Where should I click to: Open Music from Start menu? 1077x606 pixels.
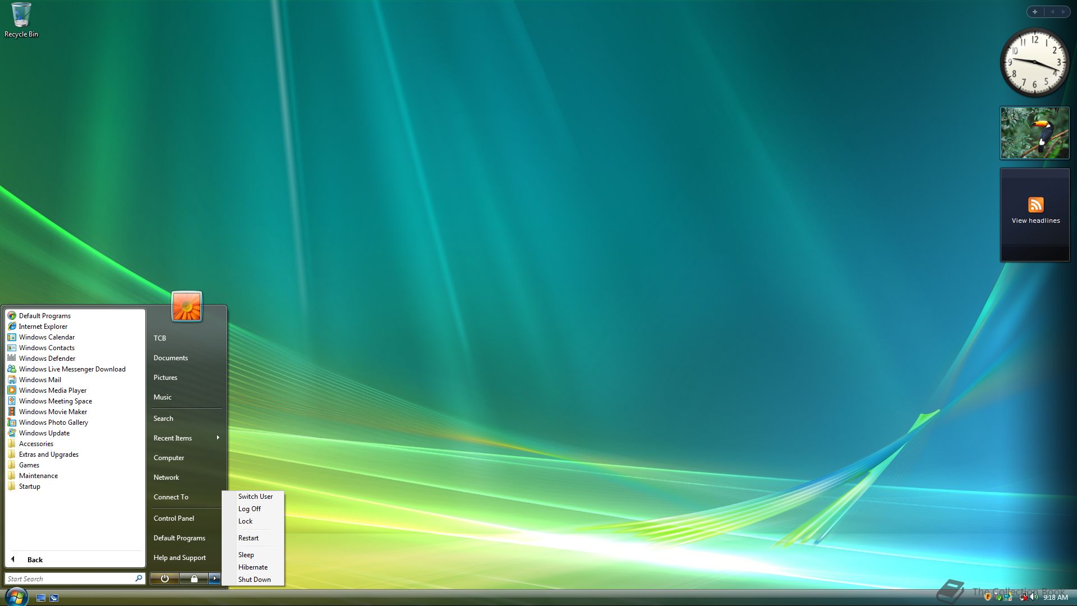(x=163, y=397)
